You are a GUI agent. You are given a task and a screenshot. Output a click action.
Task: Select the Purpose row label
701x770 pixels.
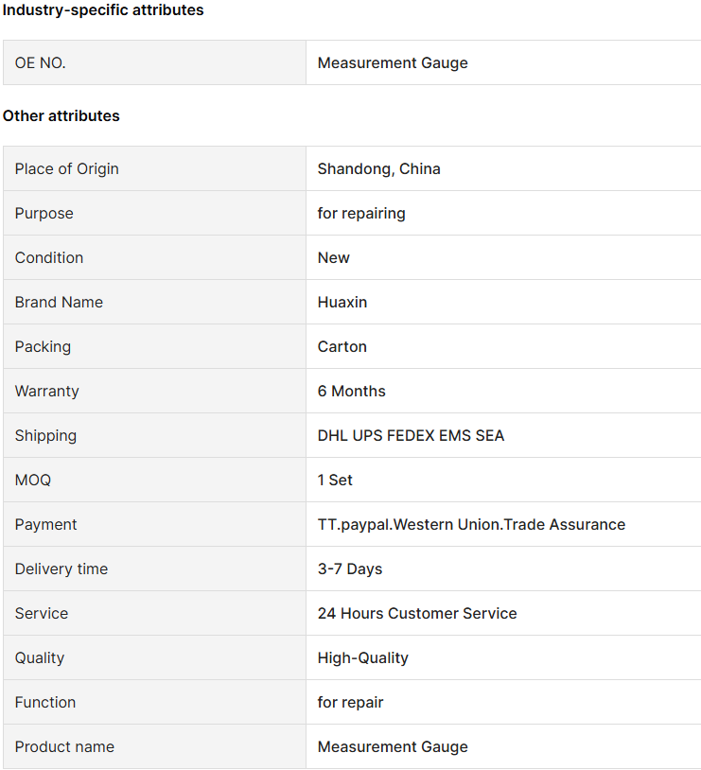pyautogui.click(x=44, y=214)
